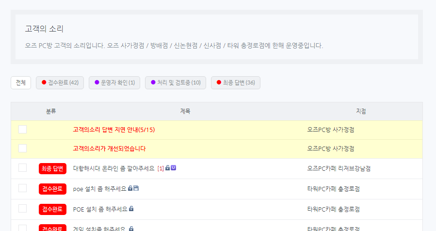Filter by 운영자 확인 (1) tab
This screenshot has height=231, width=436.
(x=114, y=82)
